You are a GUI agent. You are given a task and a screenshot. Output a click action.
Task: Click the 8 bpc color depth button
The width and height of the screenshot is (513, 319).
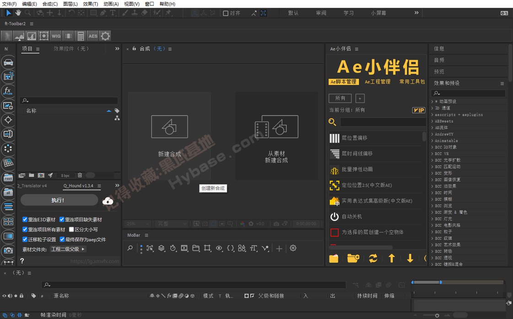[x=65, y=176]
